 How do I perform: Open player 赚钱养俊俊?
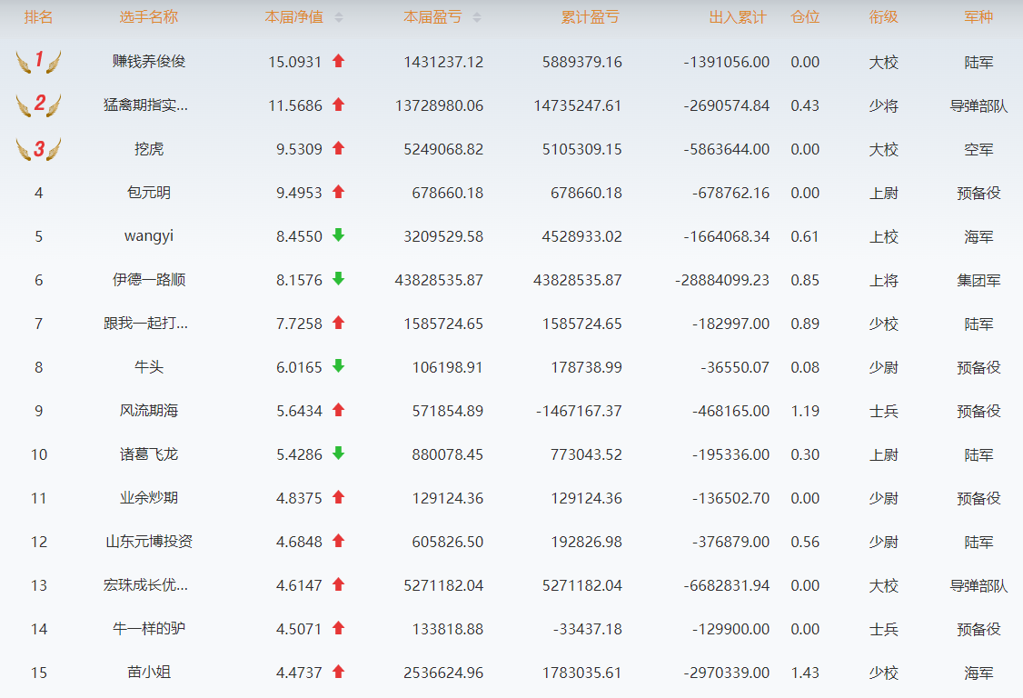[x=149, y=62]
